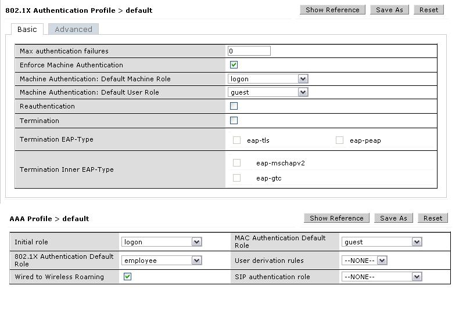Click Show Reference for 802.1X profile

(x=332, y=10)
